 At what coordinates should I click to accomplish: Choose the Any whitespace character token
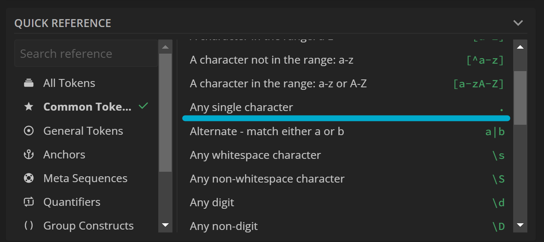pyautogui.click(x=347, y=156)
